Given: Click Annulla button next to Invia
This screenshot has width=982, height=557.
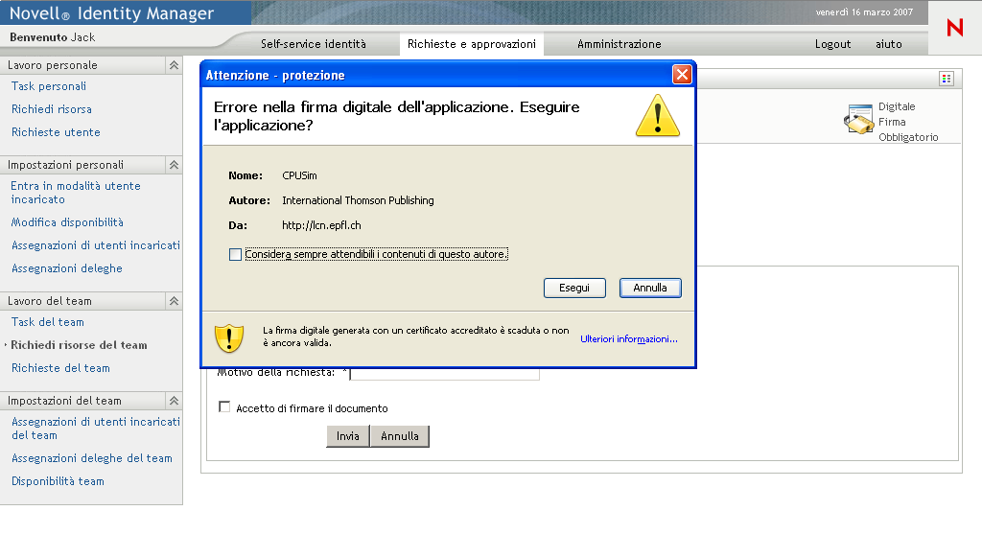Looking at the screenshot, I should pos(400,436).
